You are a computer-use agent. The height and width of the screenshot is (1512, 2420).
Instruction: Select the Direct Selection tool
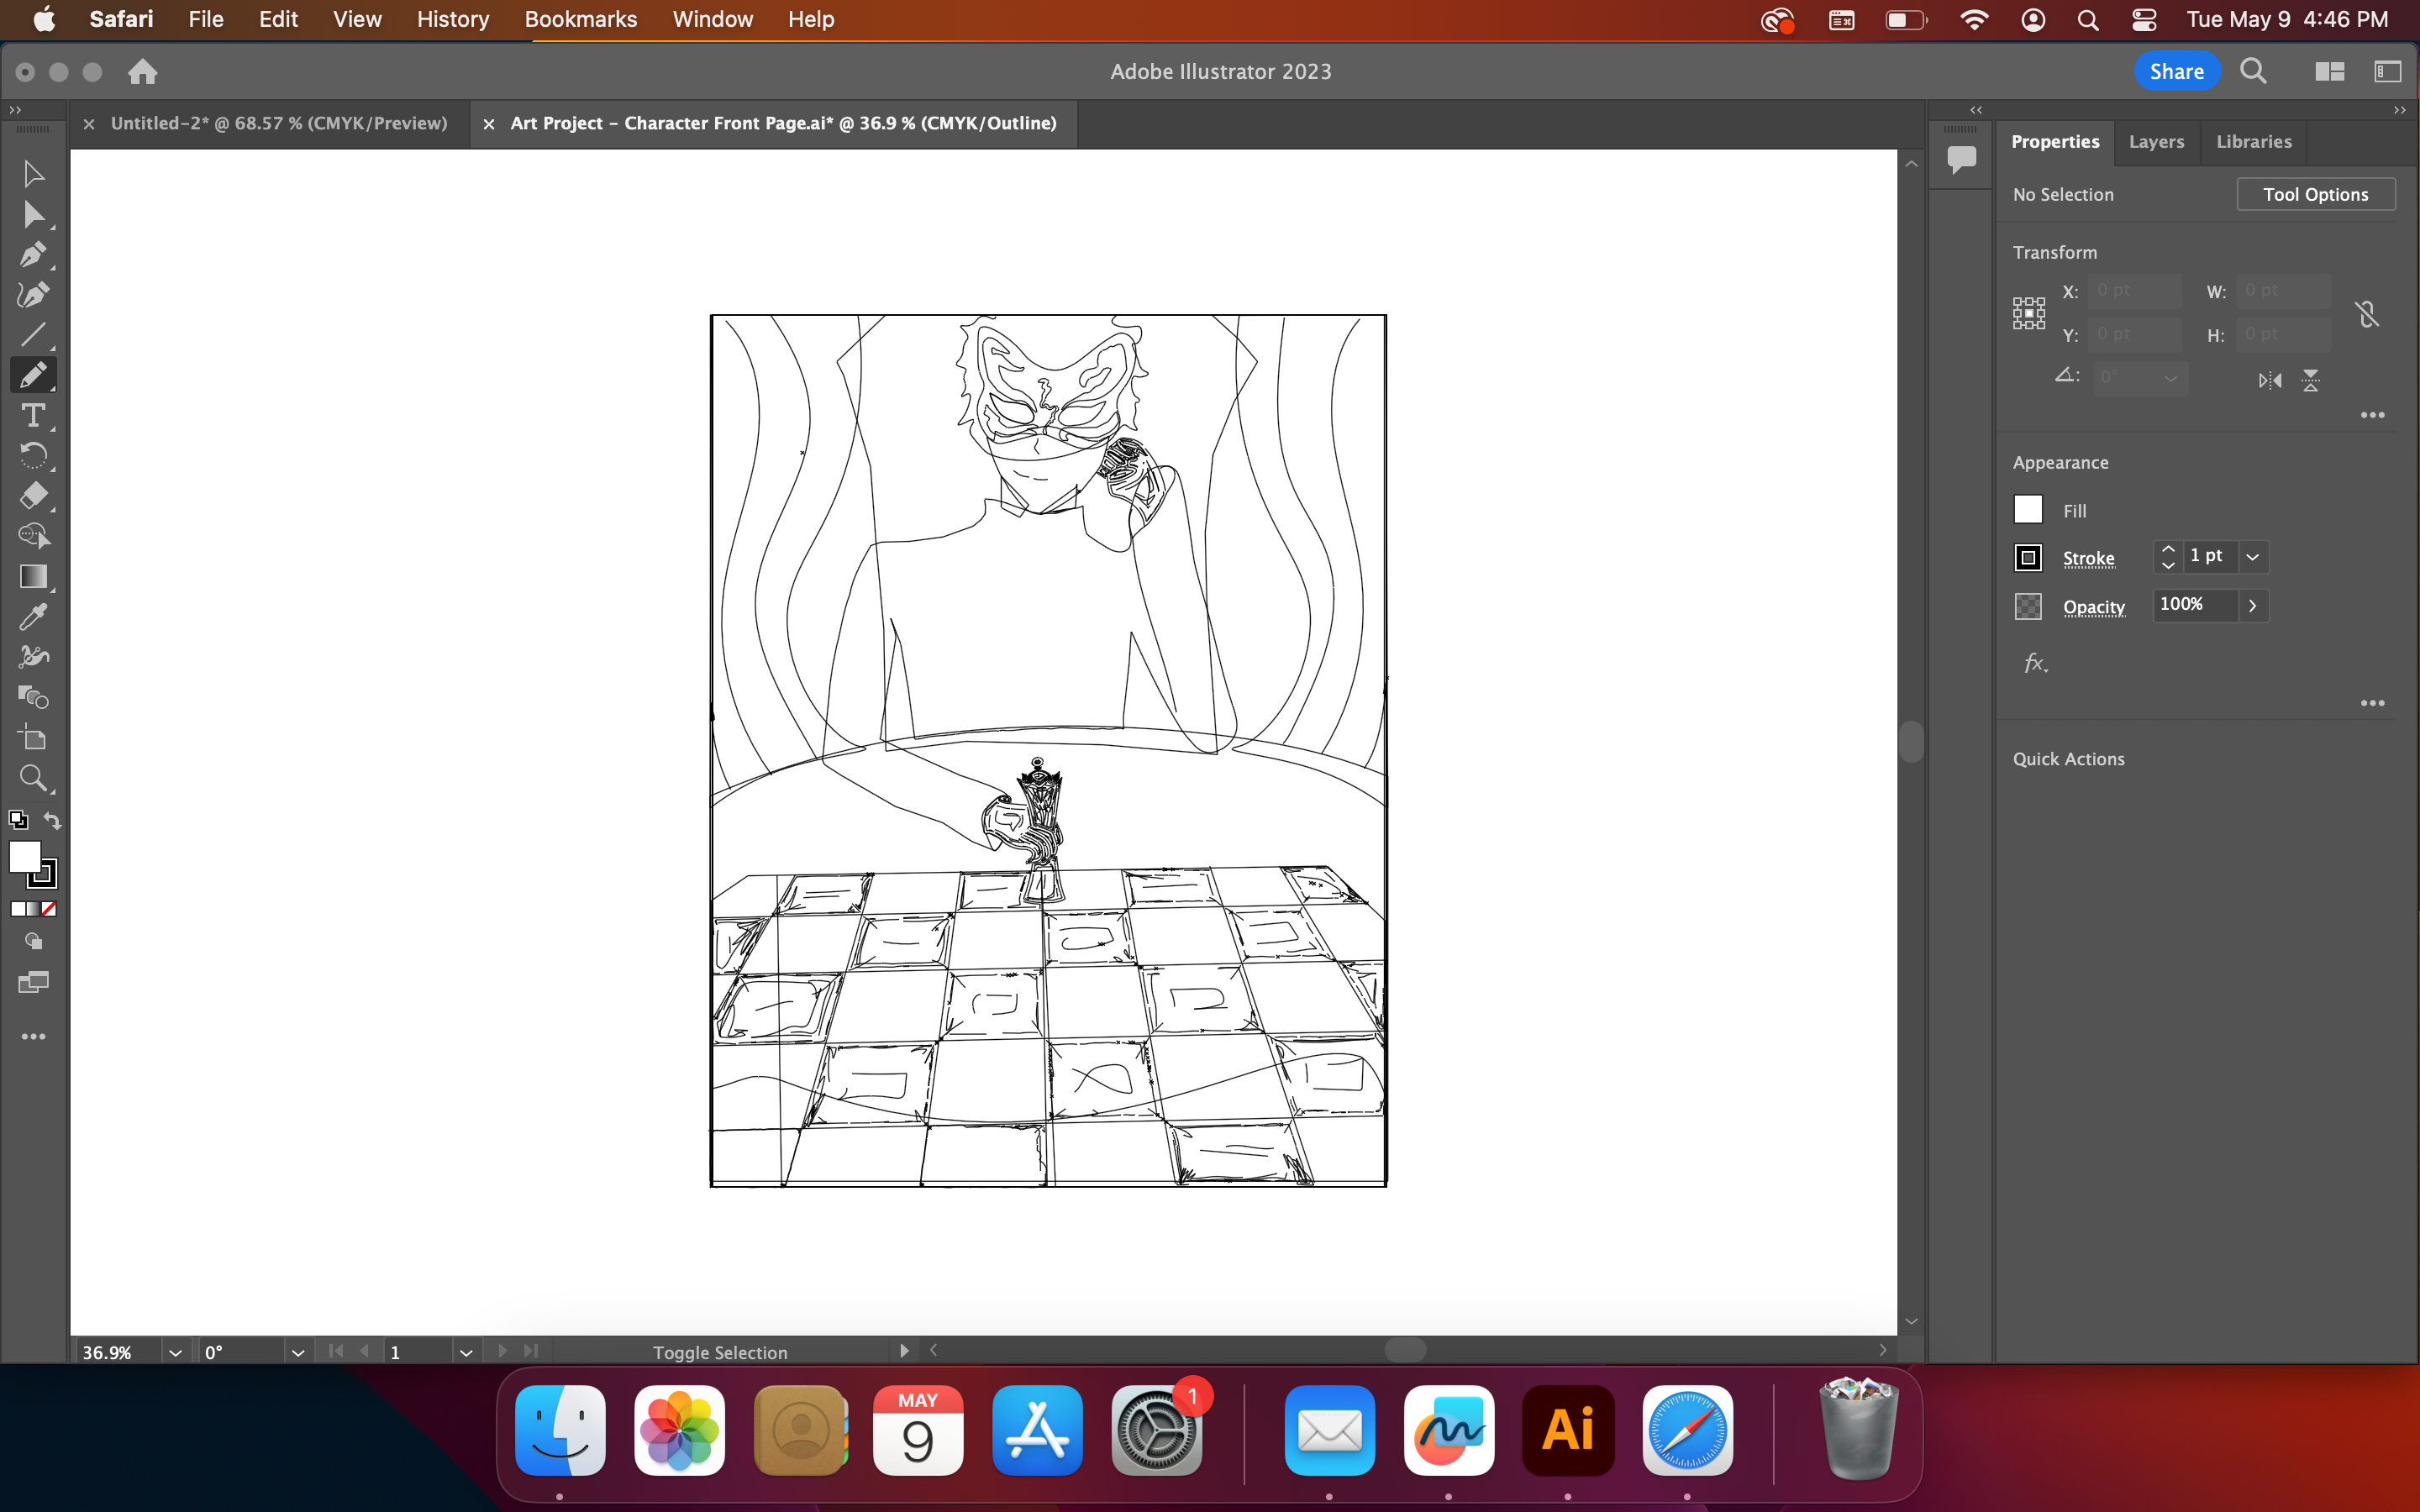tap(33, 214)
